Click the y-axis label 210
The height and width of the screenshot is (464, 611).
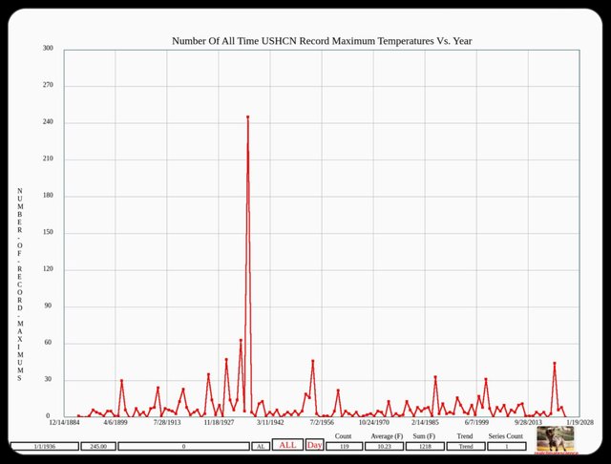point(48,158)
